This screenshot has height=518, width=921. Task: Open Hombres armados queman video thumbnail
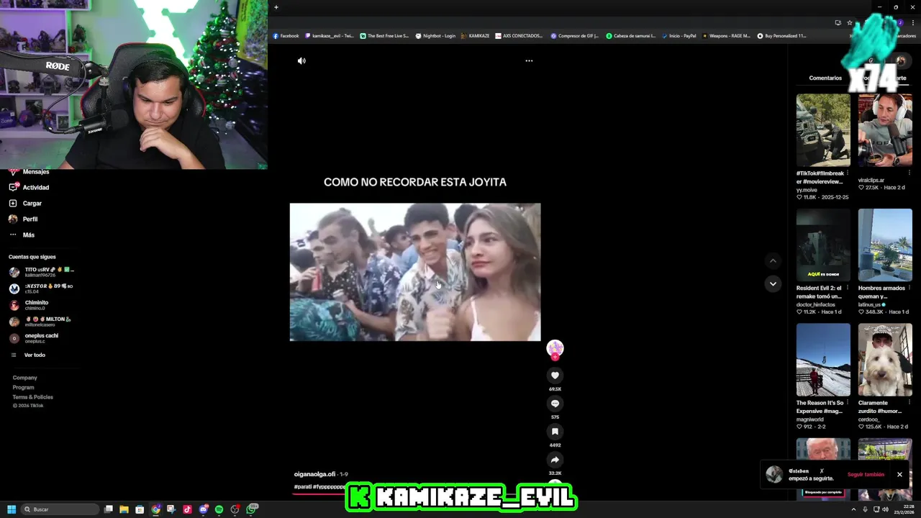pos(885,245)
